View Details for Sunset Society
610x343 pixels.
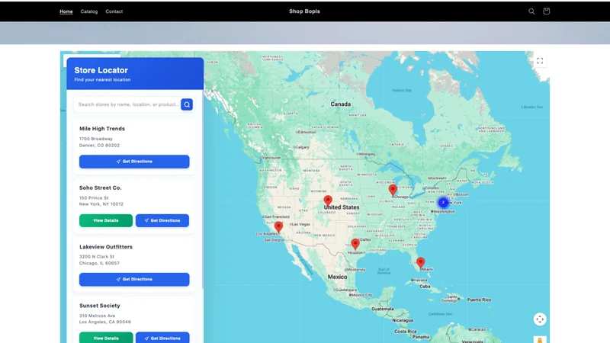[x=106, y=338]
